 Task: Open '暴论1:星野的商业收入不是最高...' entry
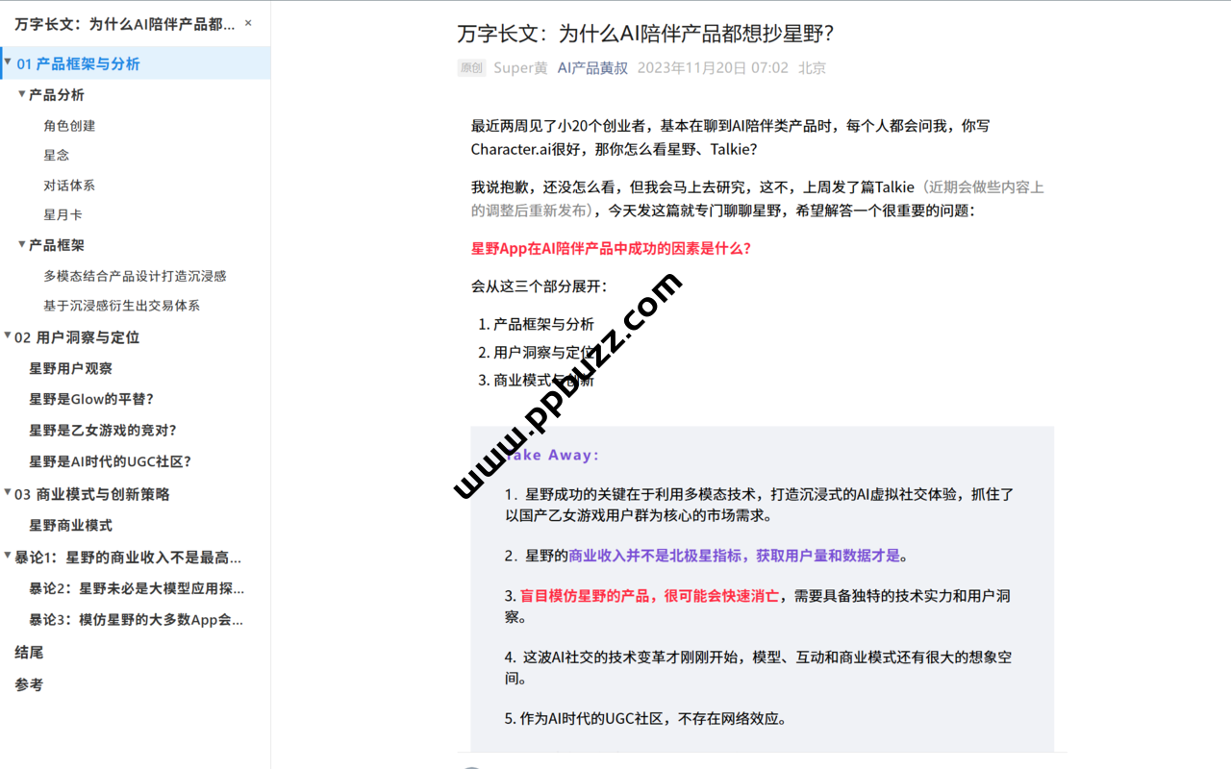click(128, 557)
